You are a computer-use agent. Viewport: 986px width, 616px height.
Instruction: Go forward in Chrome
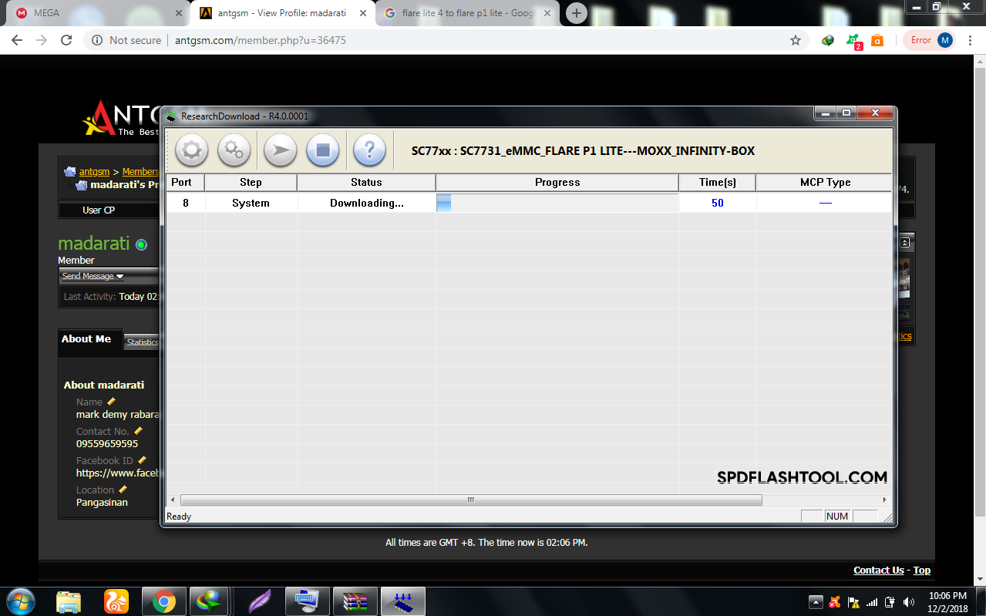pyautogui.click(x=42, y=40)
